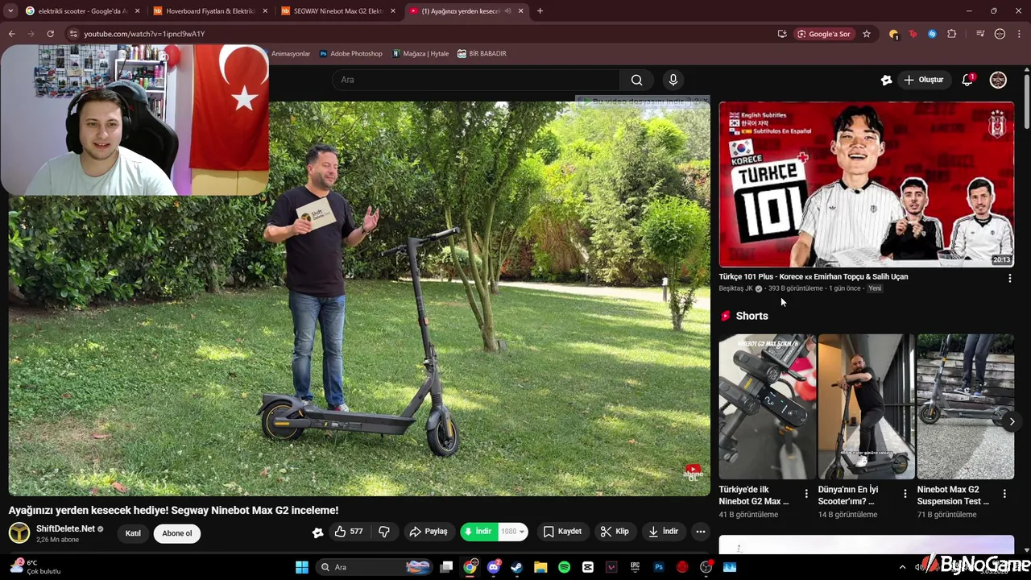
Task: Click Chrome profile avatar in toolbar
Action: click(x=1000, y=34)
